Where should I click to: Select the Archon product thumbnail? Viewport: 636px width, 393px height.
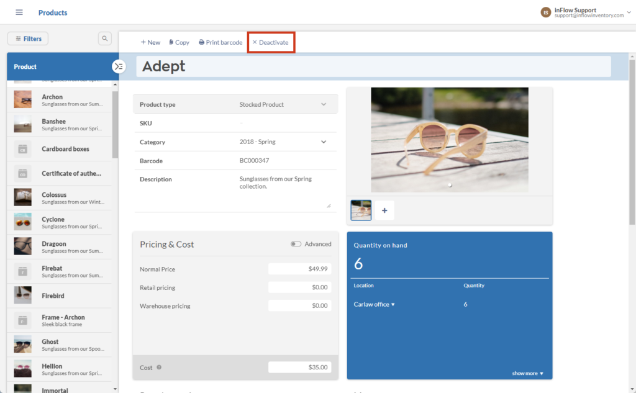23,100
